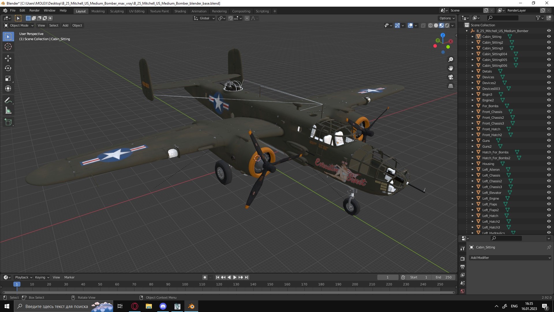Select material preview viewport shading
The image size is (554, 312).
tap(441, 25)
